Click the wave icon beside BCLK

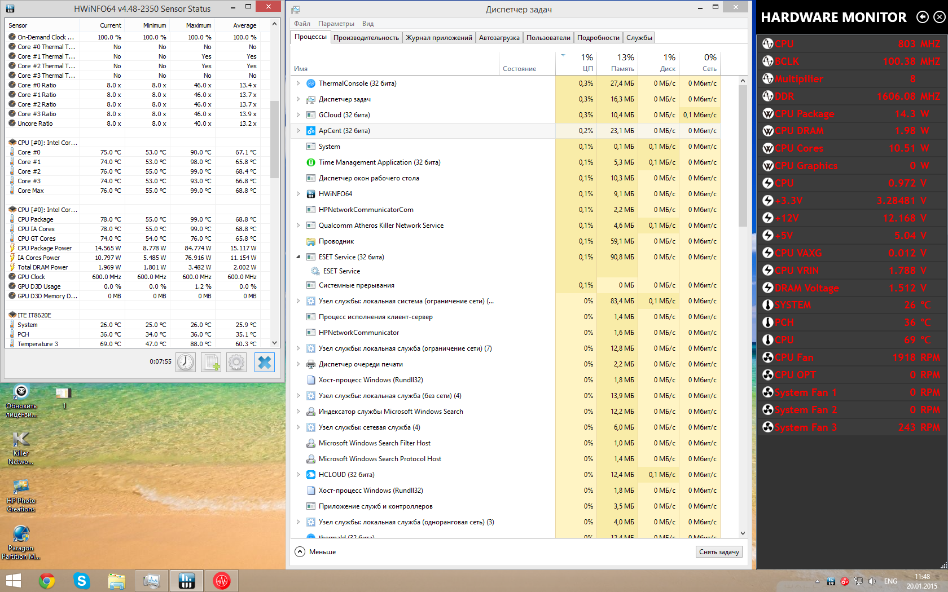(x=767, y=61)
